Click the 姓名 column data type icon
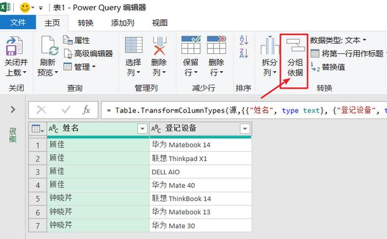Viewport: 387px width, 239px height. 54,129
